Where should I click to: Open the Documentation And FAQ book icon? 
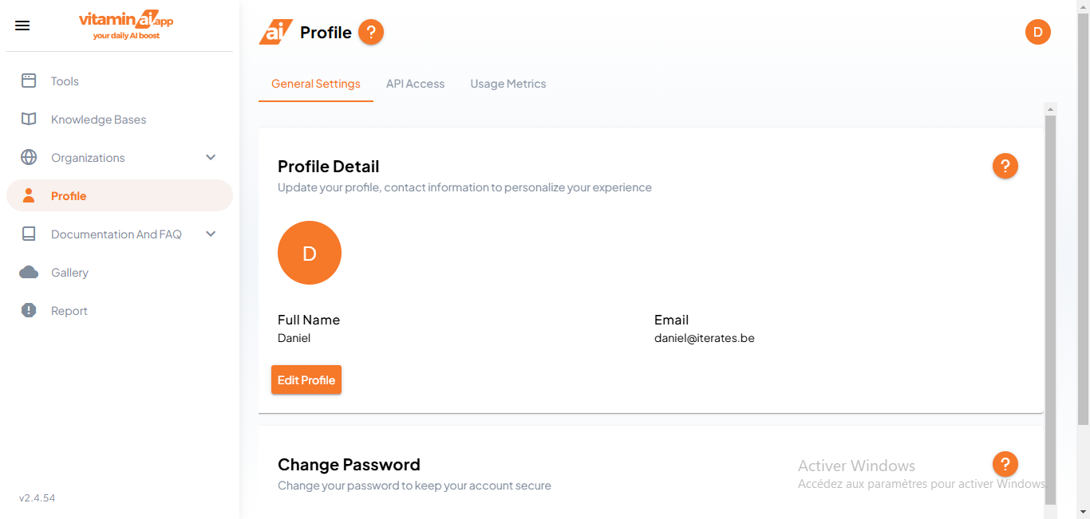point(29,234)
